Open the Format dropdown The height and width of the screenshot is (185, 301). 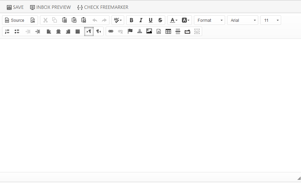209,20
